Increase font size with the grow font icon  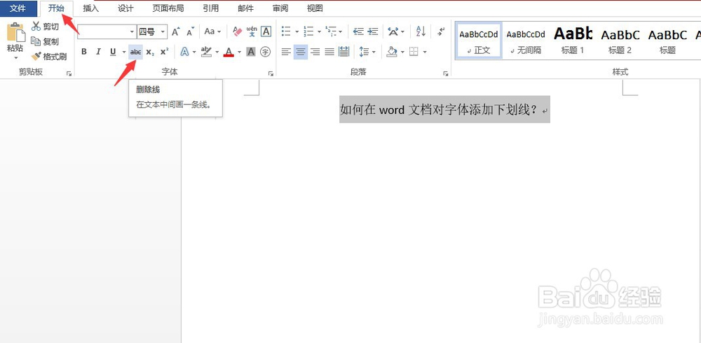pos(176,31)
